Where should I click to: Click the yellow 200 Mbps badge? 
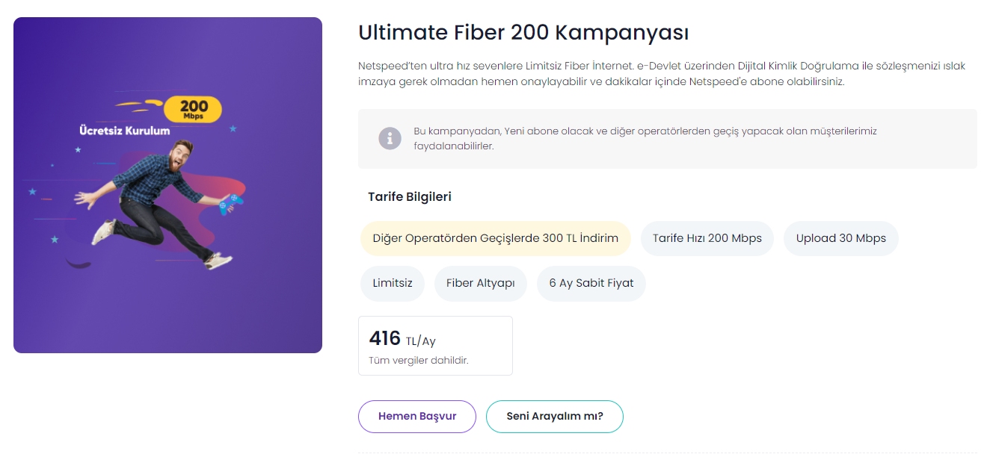193,109
